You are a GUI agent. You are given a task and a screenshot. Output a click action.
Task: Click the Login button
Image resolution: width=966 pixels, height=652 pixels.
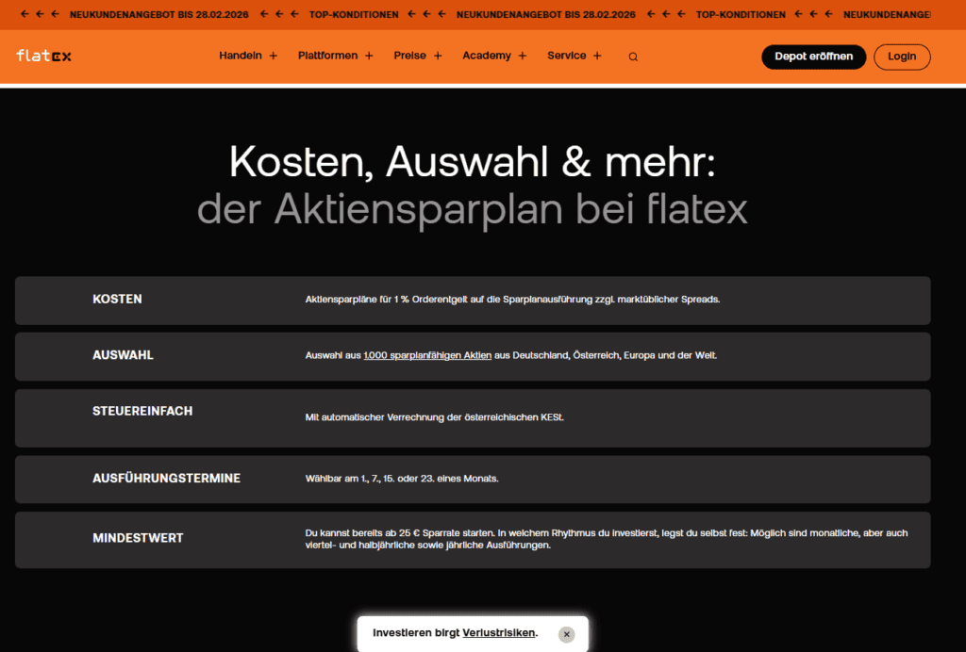pyautogui.click(x=901, y=57)
